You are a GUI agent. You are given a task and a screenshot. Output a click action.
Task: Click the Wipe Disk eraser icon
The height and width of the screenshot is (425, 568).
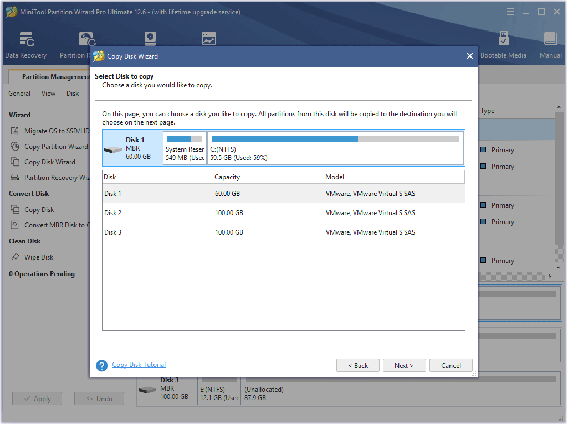click(15, 257)
